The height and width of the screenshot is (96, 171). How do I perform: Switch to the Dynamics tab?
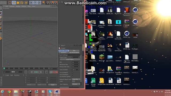pyautogui.click(x=64, y=53)
